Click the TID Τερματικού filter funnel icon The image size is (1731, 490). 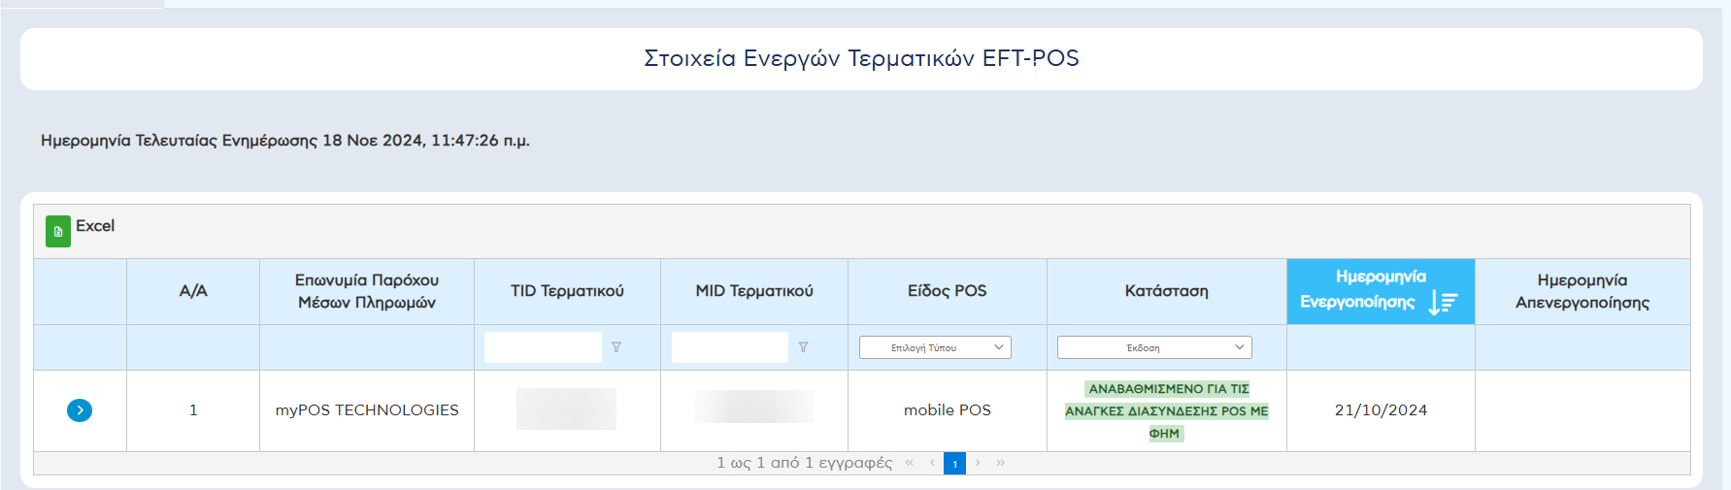pos(616,347)
